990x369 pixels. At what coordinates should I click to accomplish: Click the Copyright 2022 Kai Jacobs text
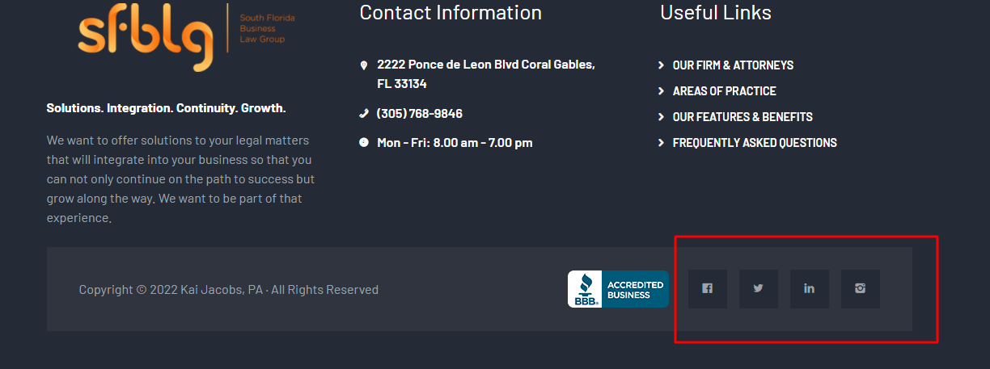coord(228,290)
